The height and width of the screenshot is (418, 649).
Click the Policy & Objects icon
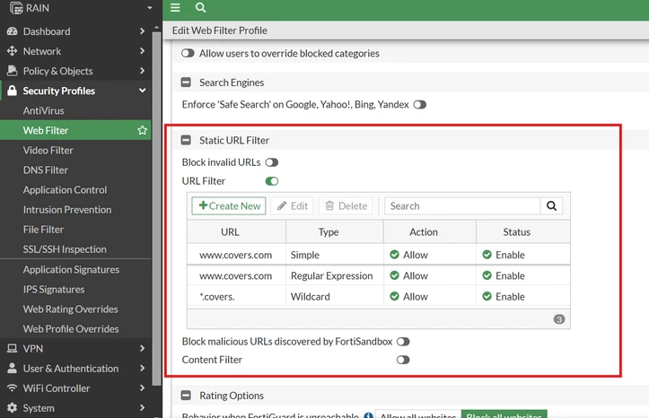tap(12, 71)
